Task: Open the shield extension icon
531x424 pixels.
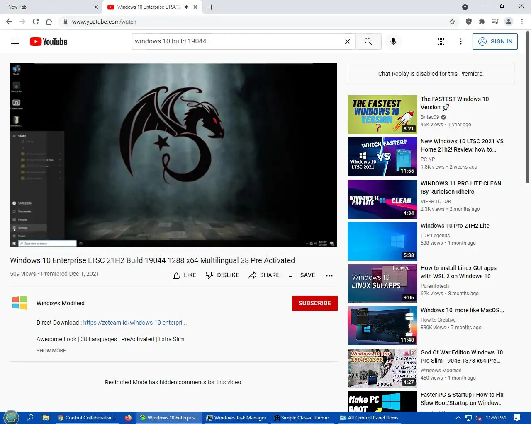Action: [469, 22]
